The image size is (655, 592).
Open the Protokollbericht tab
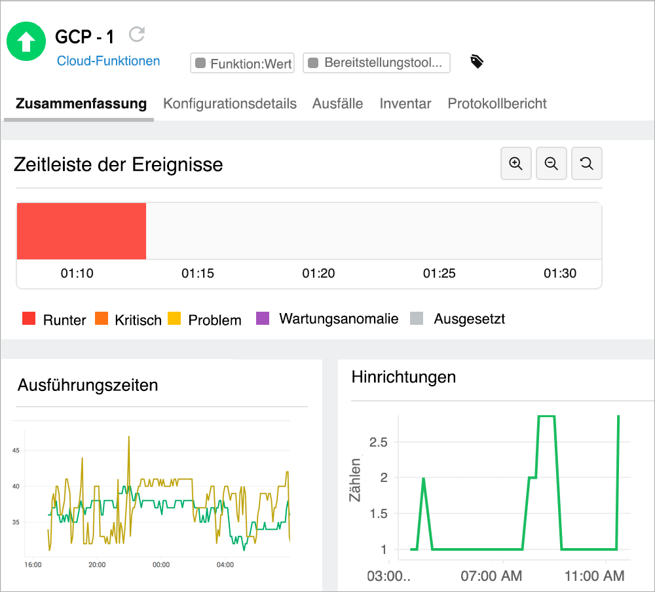point(496,103)
